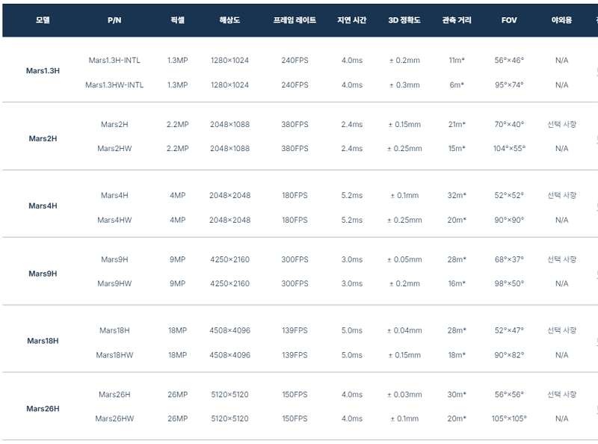598x444 pixels.
Task: Select the 139FPS frame rate in the Mars18HW row
Action: coord(295,355)
